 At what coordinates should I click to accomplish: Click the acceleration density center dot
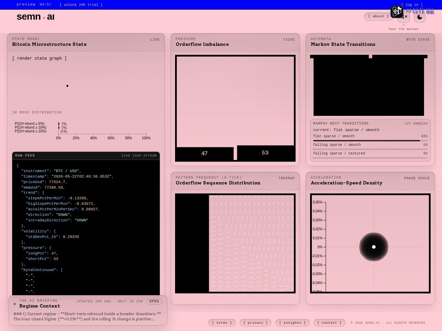point(374,247)
